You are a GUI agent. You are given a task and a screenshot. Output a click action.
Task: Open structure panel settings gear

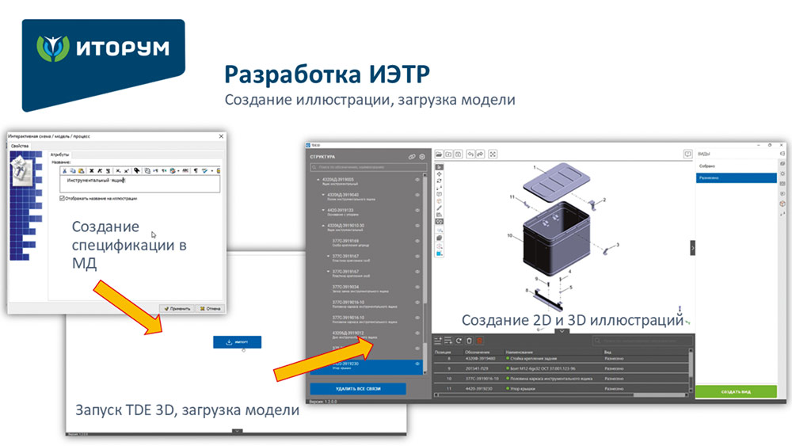(422, 157)
